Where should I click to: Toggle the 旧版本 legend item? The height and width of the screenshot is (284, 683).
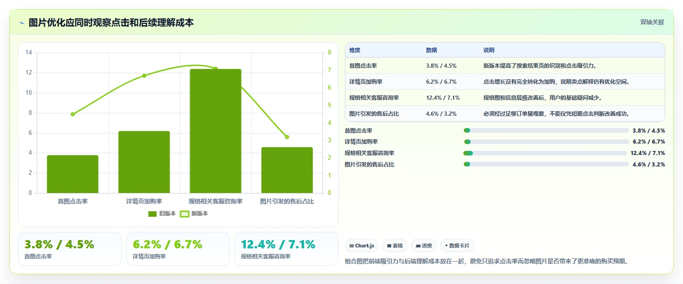[x=162, y=214]
